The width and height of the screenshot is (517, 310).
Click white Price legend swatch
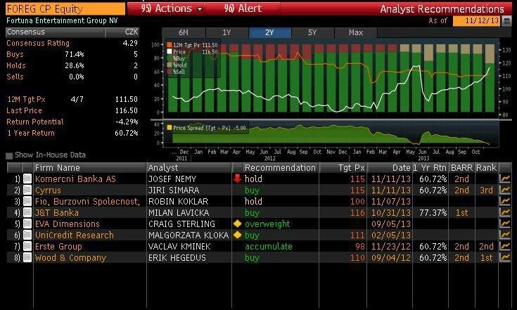click(x=169, y=52)
